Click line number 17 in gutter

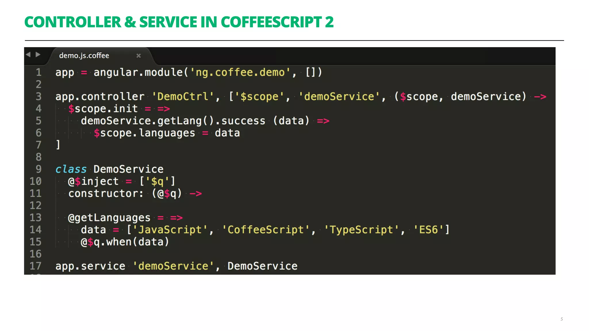coord(35,266)
